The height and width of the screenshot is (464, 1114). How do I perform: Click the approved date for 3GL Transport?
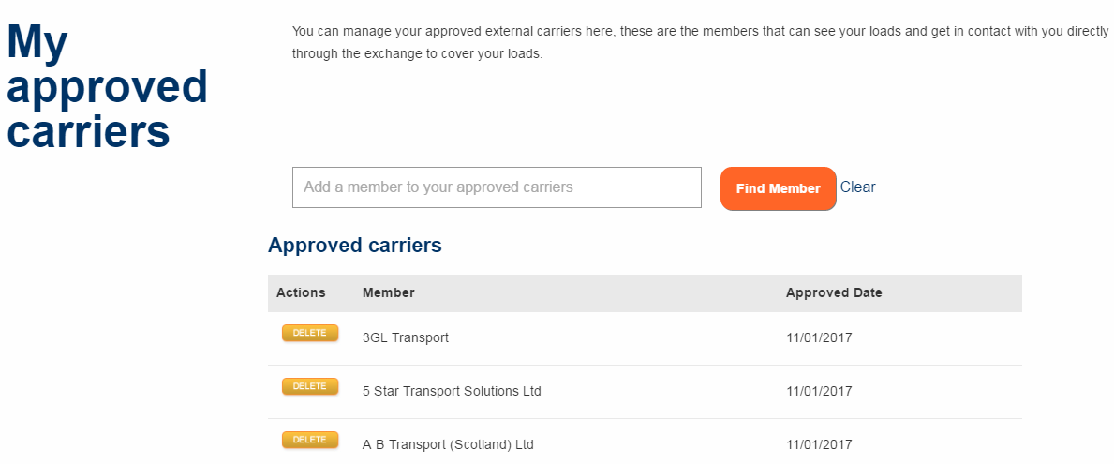pyautogui.click(x=819, y=337)
